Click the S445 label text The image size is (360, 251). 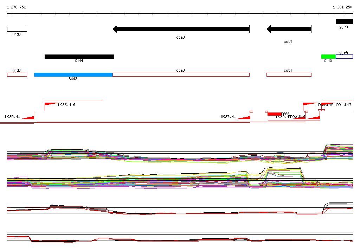[328, 60]
